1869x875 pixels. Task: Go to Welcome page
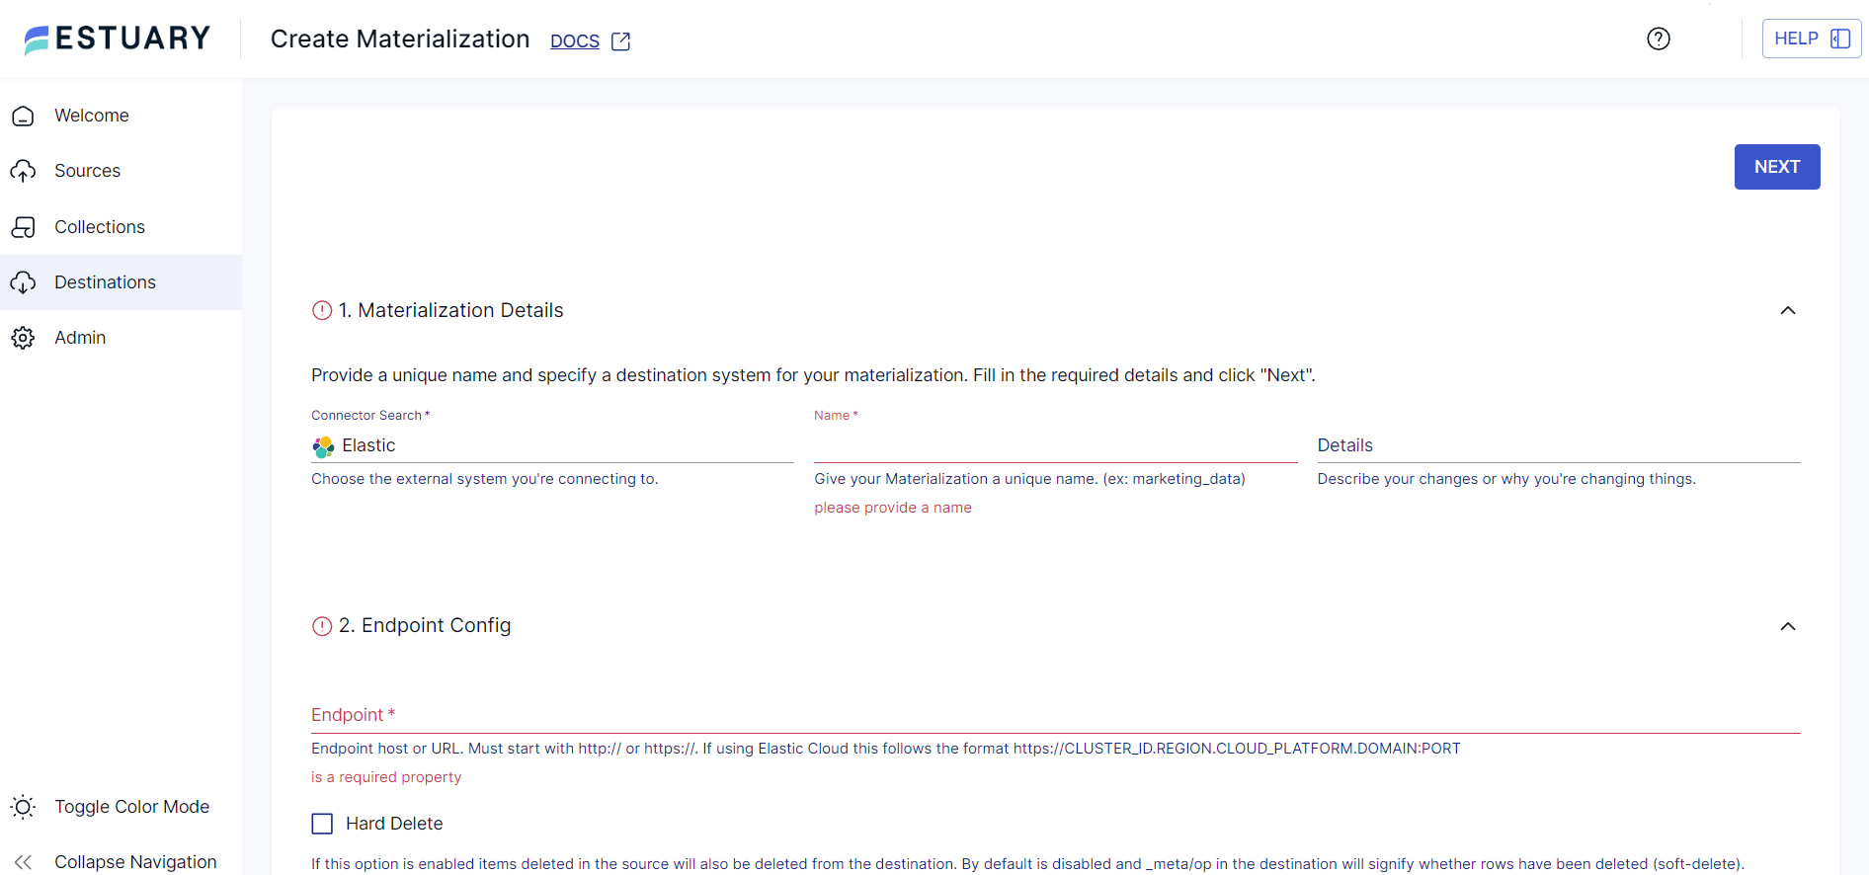click(92, 116)
